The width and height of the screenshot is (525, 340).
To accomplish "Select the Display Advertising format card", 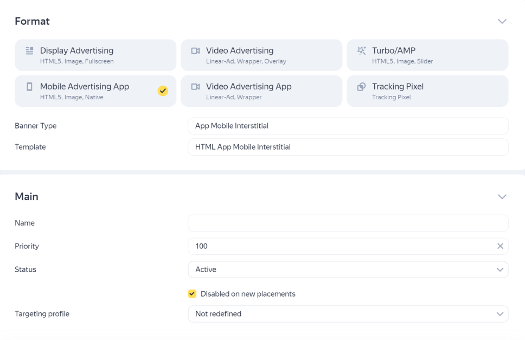I will coord(95,55).
